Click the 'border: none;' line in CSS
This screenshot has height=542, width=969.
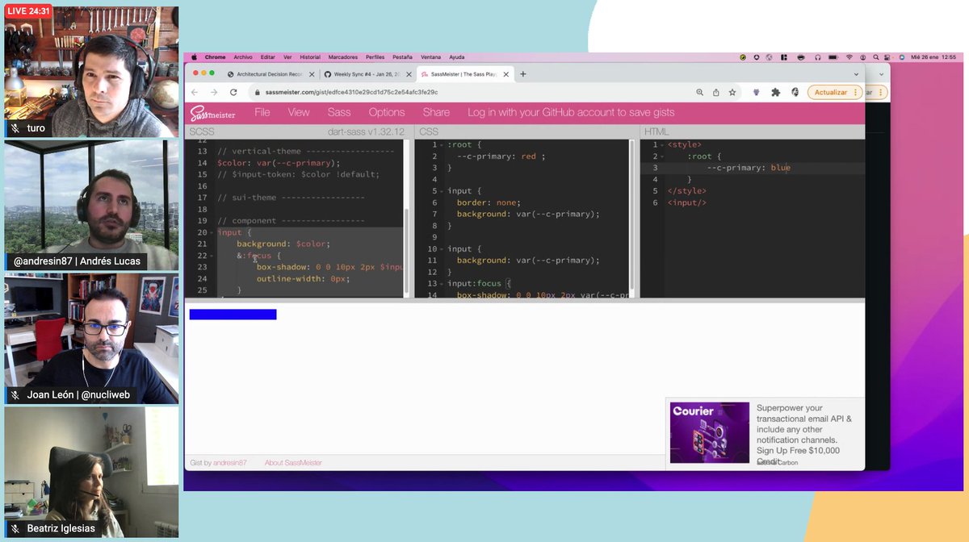point(489,202)
